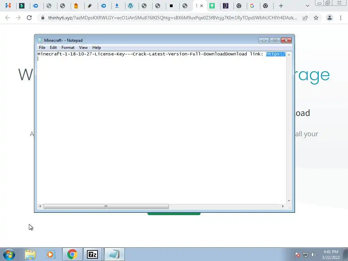348x261 pixels.
Task: Go forward in Chrome
Action: point(18,18)
